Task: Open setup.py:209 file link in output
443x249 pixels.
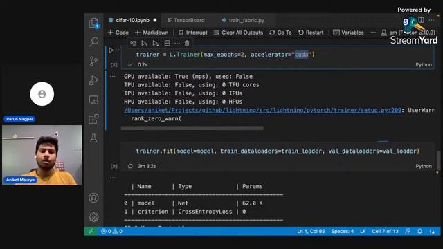Action: [262, 110]
